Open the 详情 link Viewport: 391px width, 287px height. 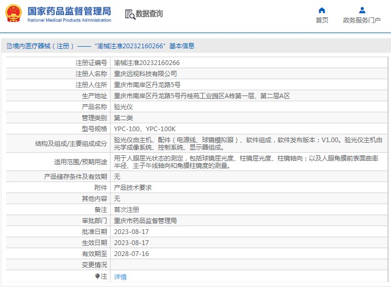pyautogui.click(x=121, y=277)
